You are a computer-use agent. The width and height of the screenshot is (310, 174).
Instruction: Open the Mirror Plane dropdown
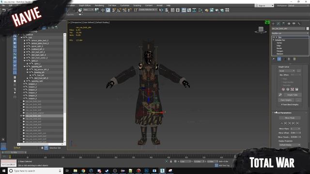click(x=295, y=129)
